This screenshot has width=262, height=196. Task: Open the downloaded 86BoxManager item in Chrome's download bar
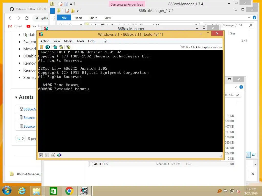[x=25, y=174]
